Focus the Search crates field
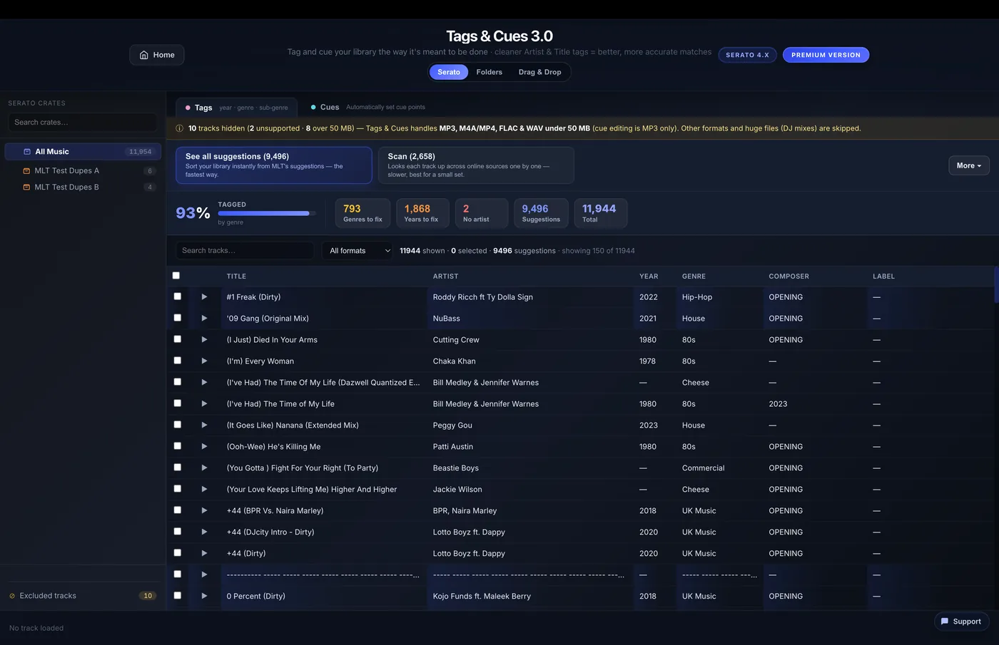 83,122
